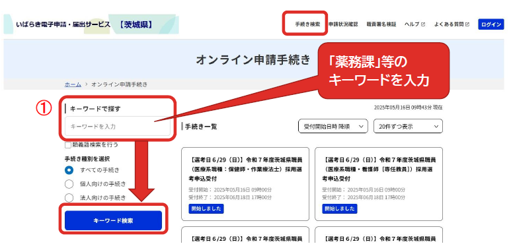Open the 手続き検索 menu item

coord(307,24)
